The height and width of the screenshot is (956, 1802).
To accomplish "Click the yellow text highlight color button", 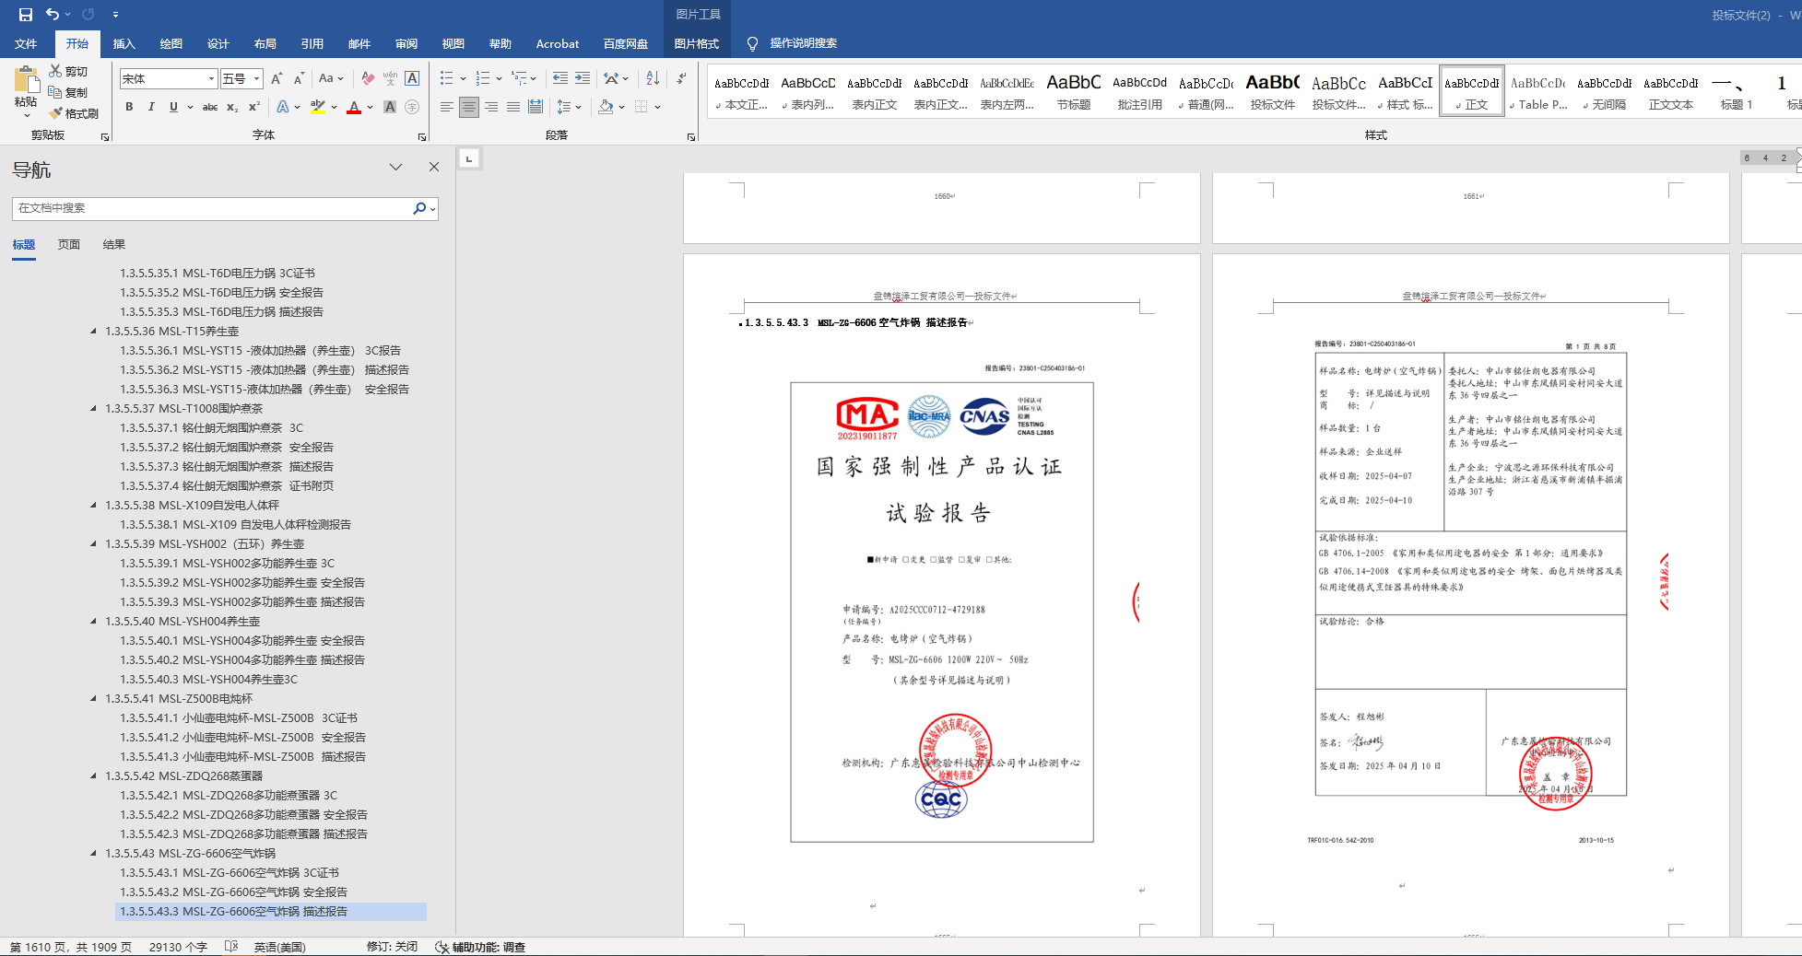I will tap(318, 107).
